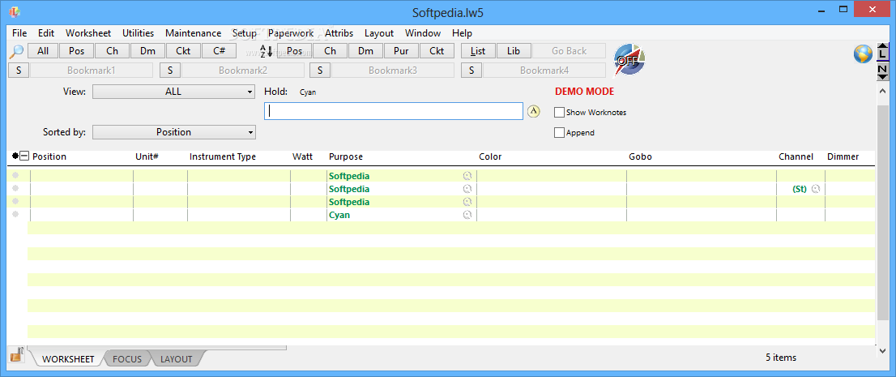Open the Help menu
This screenshot has height=377, width=896.
coord(462,33)
